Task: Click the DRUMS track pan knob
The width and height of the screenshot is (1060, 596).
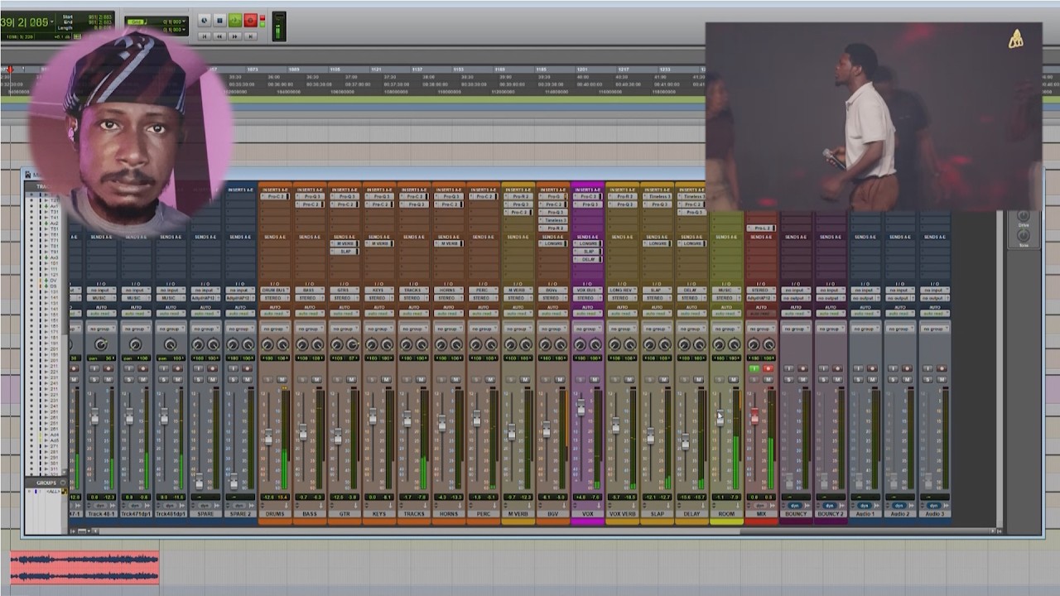Action: tap(267, 344)
